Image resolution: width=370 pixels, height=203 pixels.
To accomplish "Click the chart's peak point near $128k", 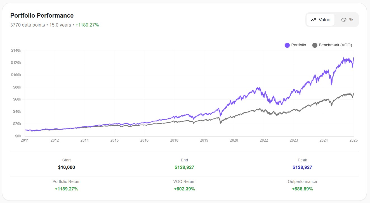I will tap(353, 58).
